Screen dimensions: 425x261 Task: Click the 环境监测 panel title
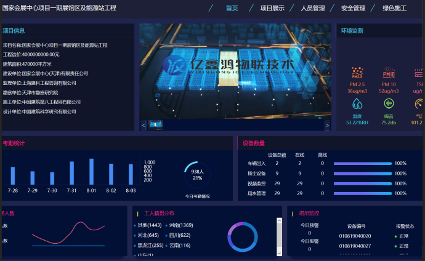(352, 31)
